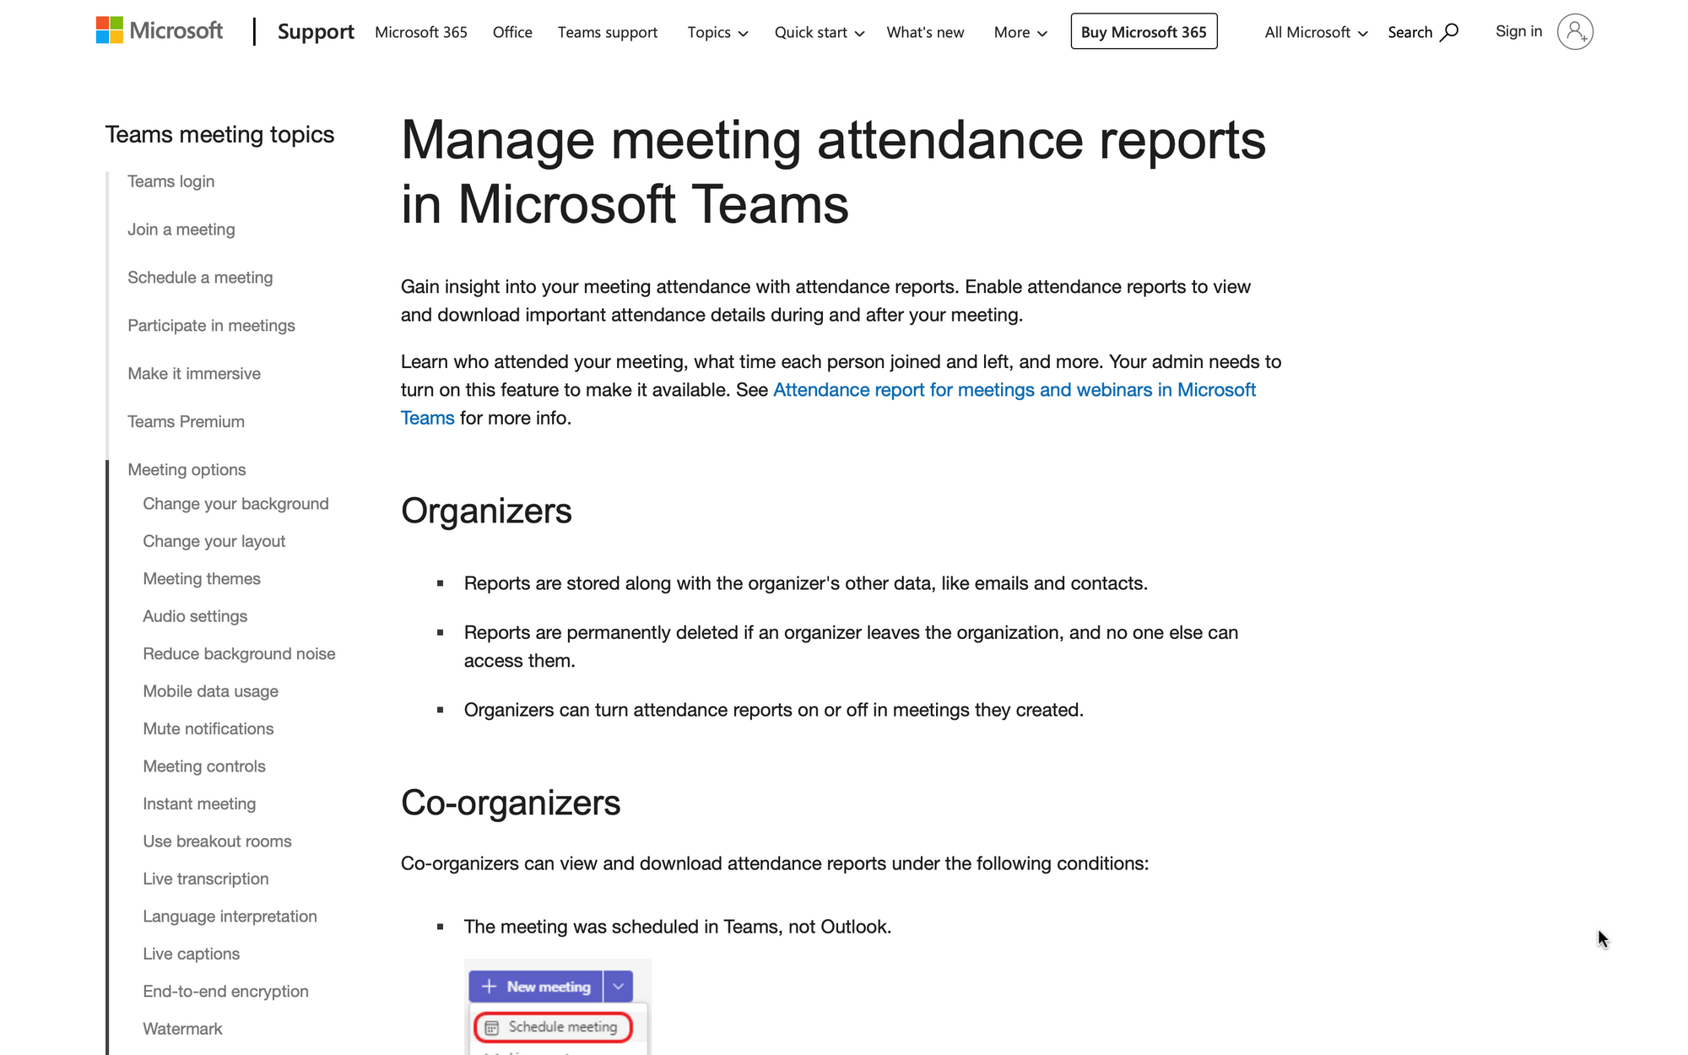Click the What's new navigation item
Image resolution: width=1688 pixels, height=1055 pixels.
pos(926,31)
